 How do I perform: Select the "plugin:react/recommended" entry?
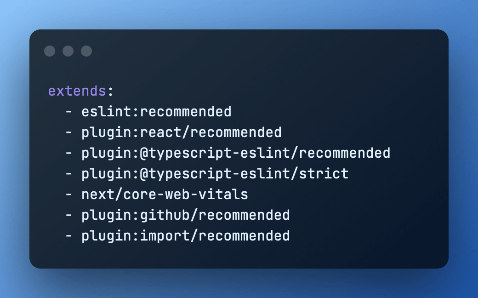tap(182, 132)
